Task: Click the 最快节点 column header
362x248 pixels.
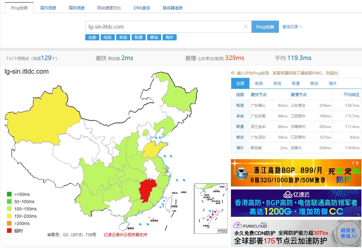Action: (x=259, y=95)
